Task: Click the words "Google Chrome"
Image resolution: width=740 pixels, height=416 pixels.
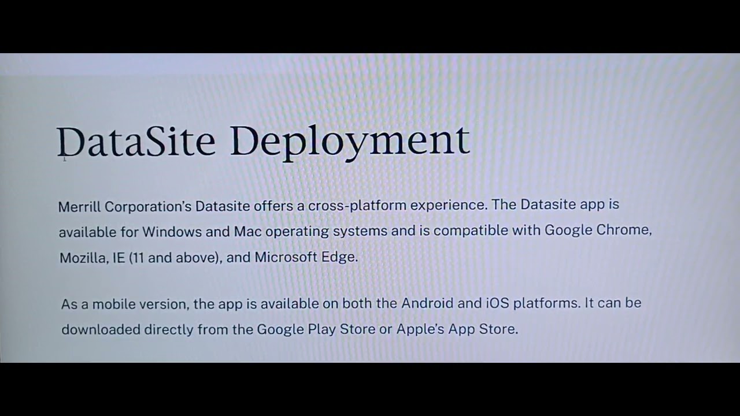Action: [598, 230]
